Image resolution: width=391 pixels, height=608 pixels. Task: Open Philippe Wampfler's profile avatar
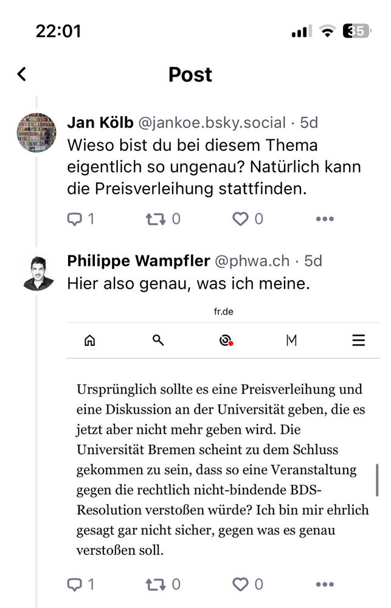click(36, 272)
